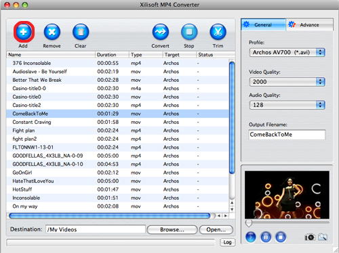Sort by the Name column header

point(51,55)
